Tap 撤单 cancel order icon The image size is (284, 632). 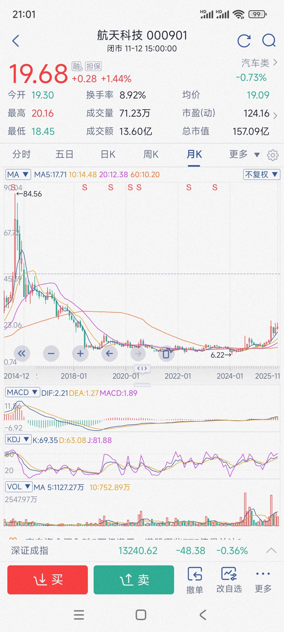pos(195,580)
